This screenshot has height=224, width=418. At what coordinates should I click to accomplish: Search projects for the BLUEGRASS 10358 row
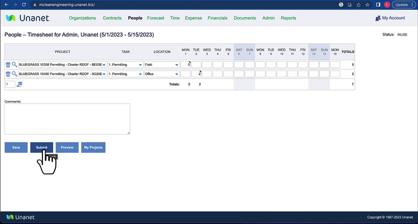(x=14, y=65)
